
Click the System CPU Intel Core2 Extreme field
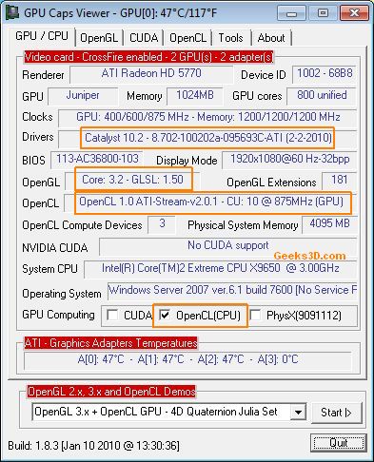[221, 269]
